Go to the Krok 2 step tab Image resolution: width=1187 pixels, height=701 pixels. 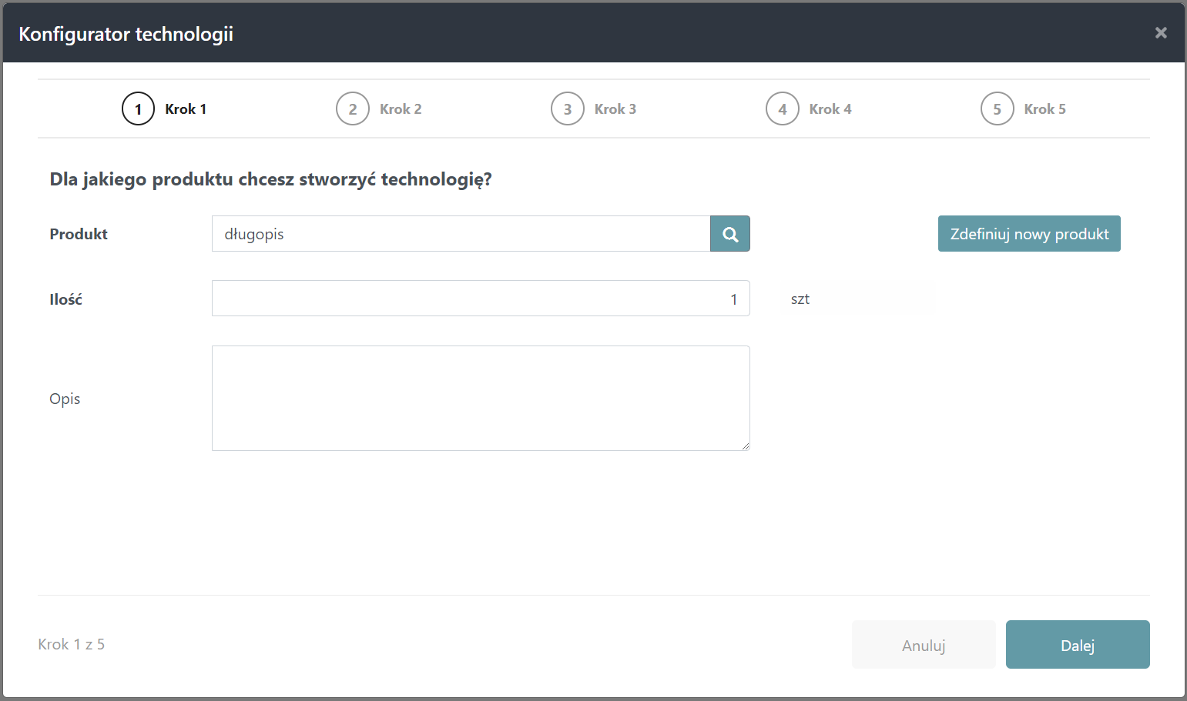(x=379, y=108)
